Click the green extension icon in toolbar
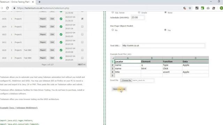Image resolution: width=223 pixels, height=125 pixels. tap(202, 8)
